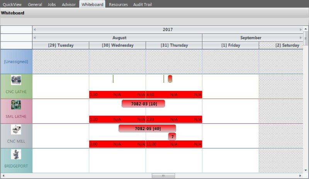Image resolution: width=309 pixels, height=179 pixels.
Task: Click the left arrow in the August header
Action: [34, 38]
